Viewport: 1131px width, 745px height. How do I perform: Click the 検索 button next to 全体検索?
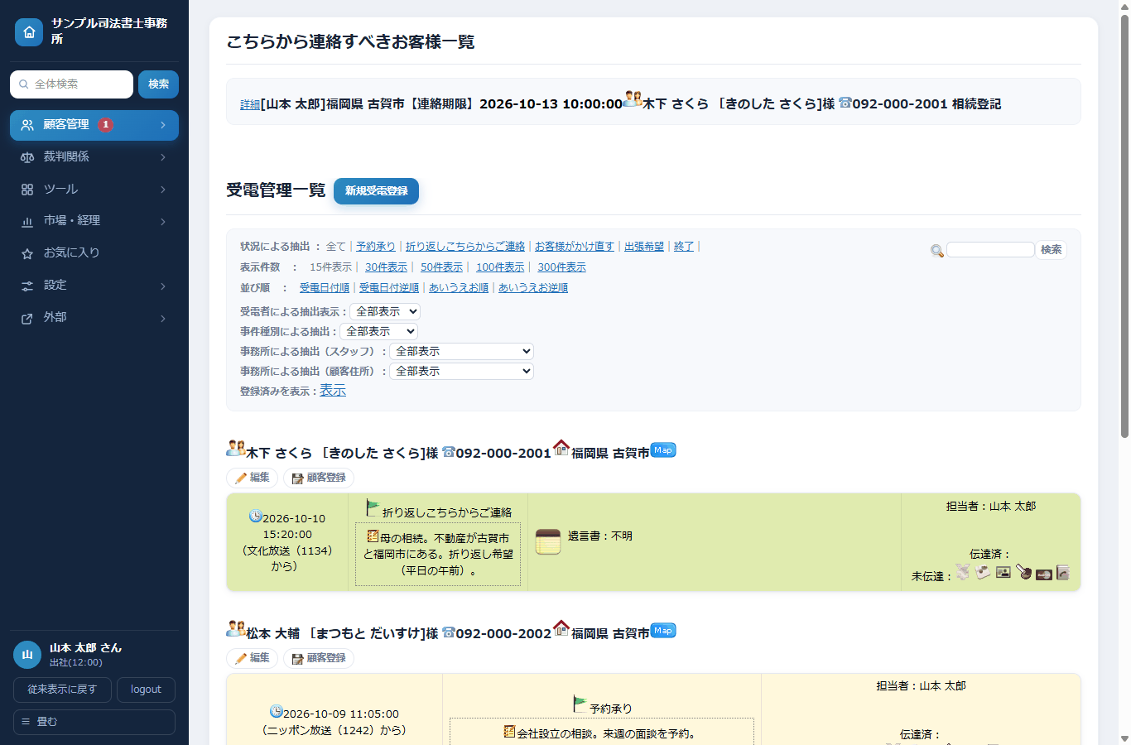click(158, 84)
